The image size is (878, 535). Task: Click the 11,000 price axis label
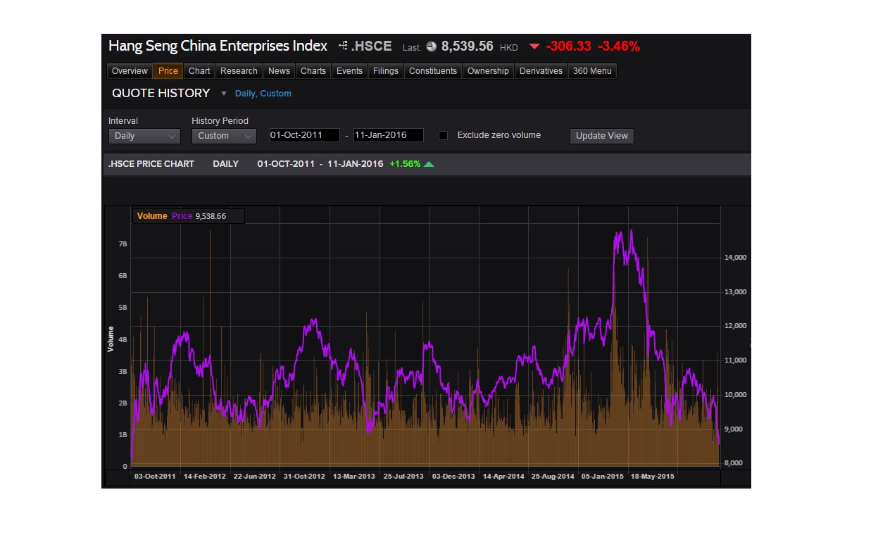(x=735, y=360)
